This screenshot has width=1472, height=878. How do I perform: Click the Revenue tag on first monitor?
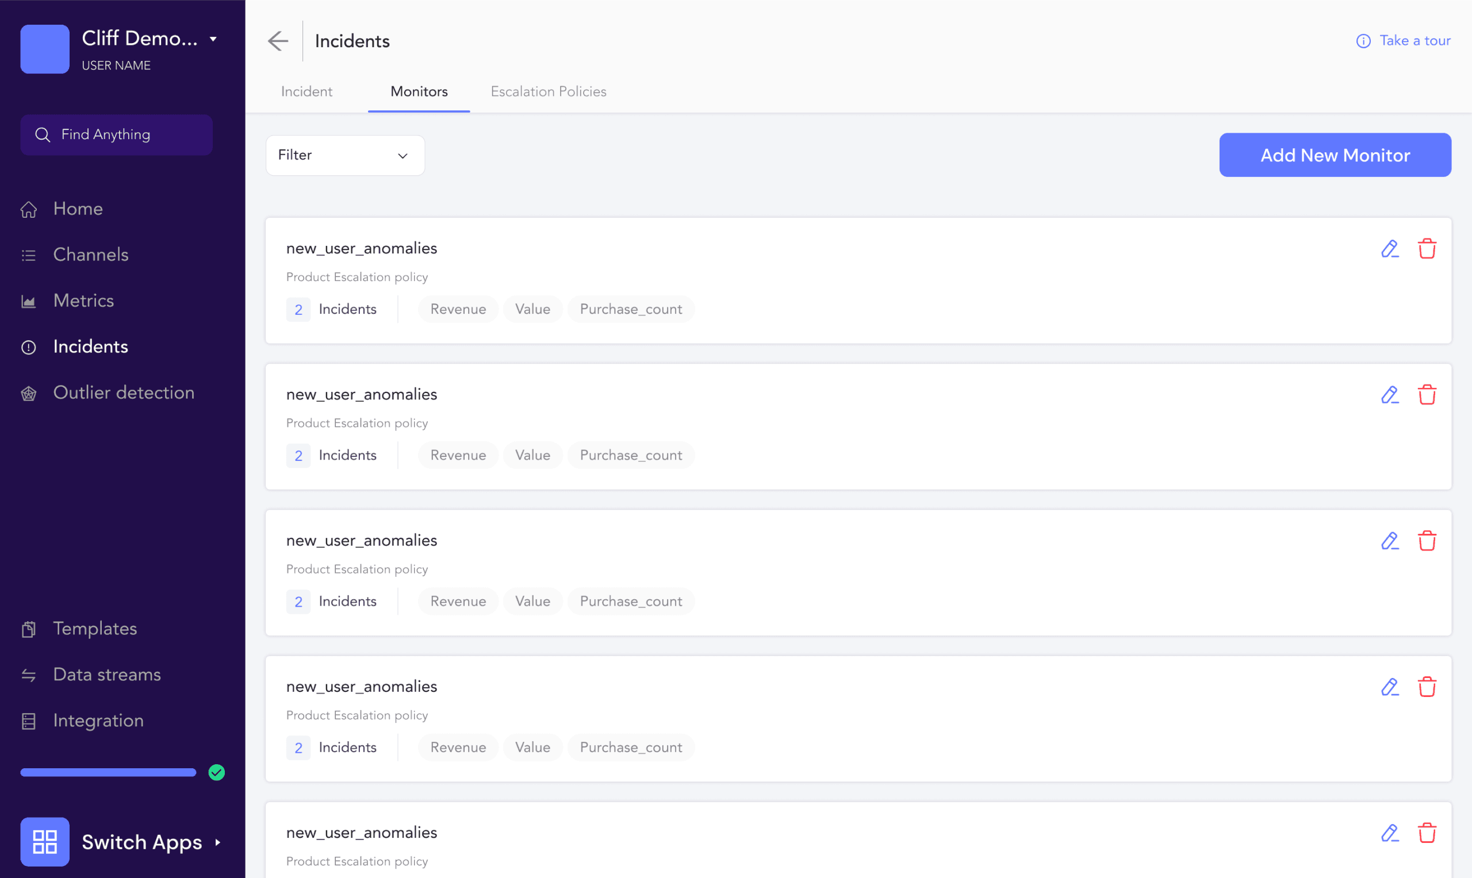[x=458, y=309]
